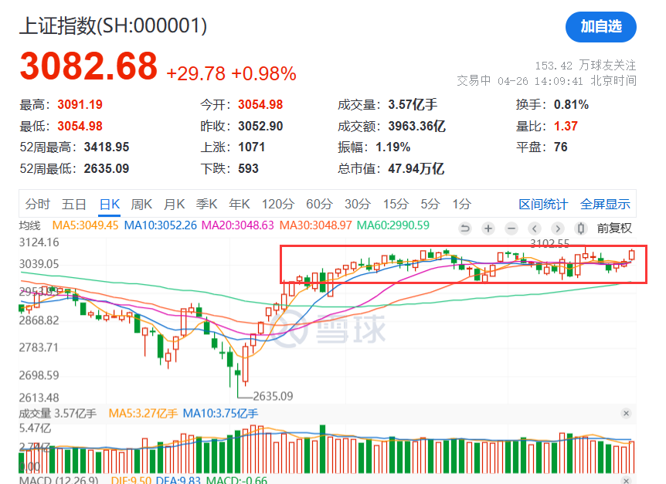Click the latest candlestick in chart
Image resolution: width=666 pixels, height=484 pixels.
pyautogui.click(x=631, y=255)
